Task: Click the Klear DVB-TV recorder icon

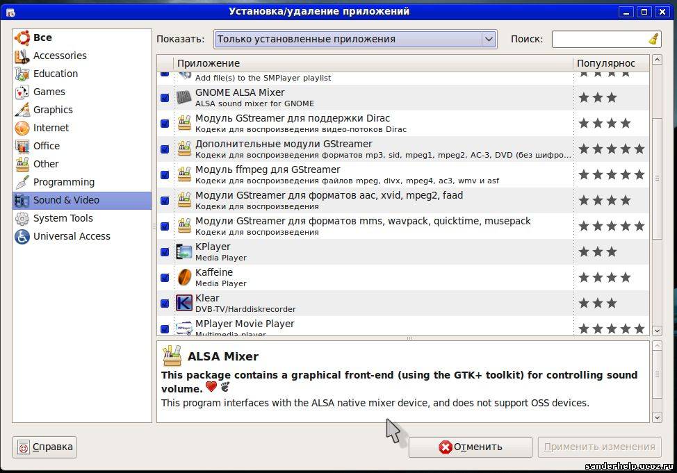Action: [184, 303]
